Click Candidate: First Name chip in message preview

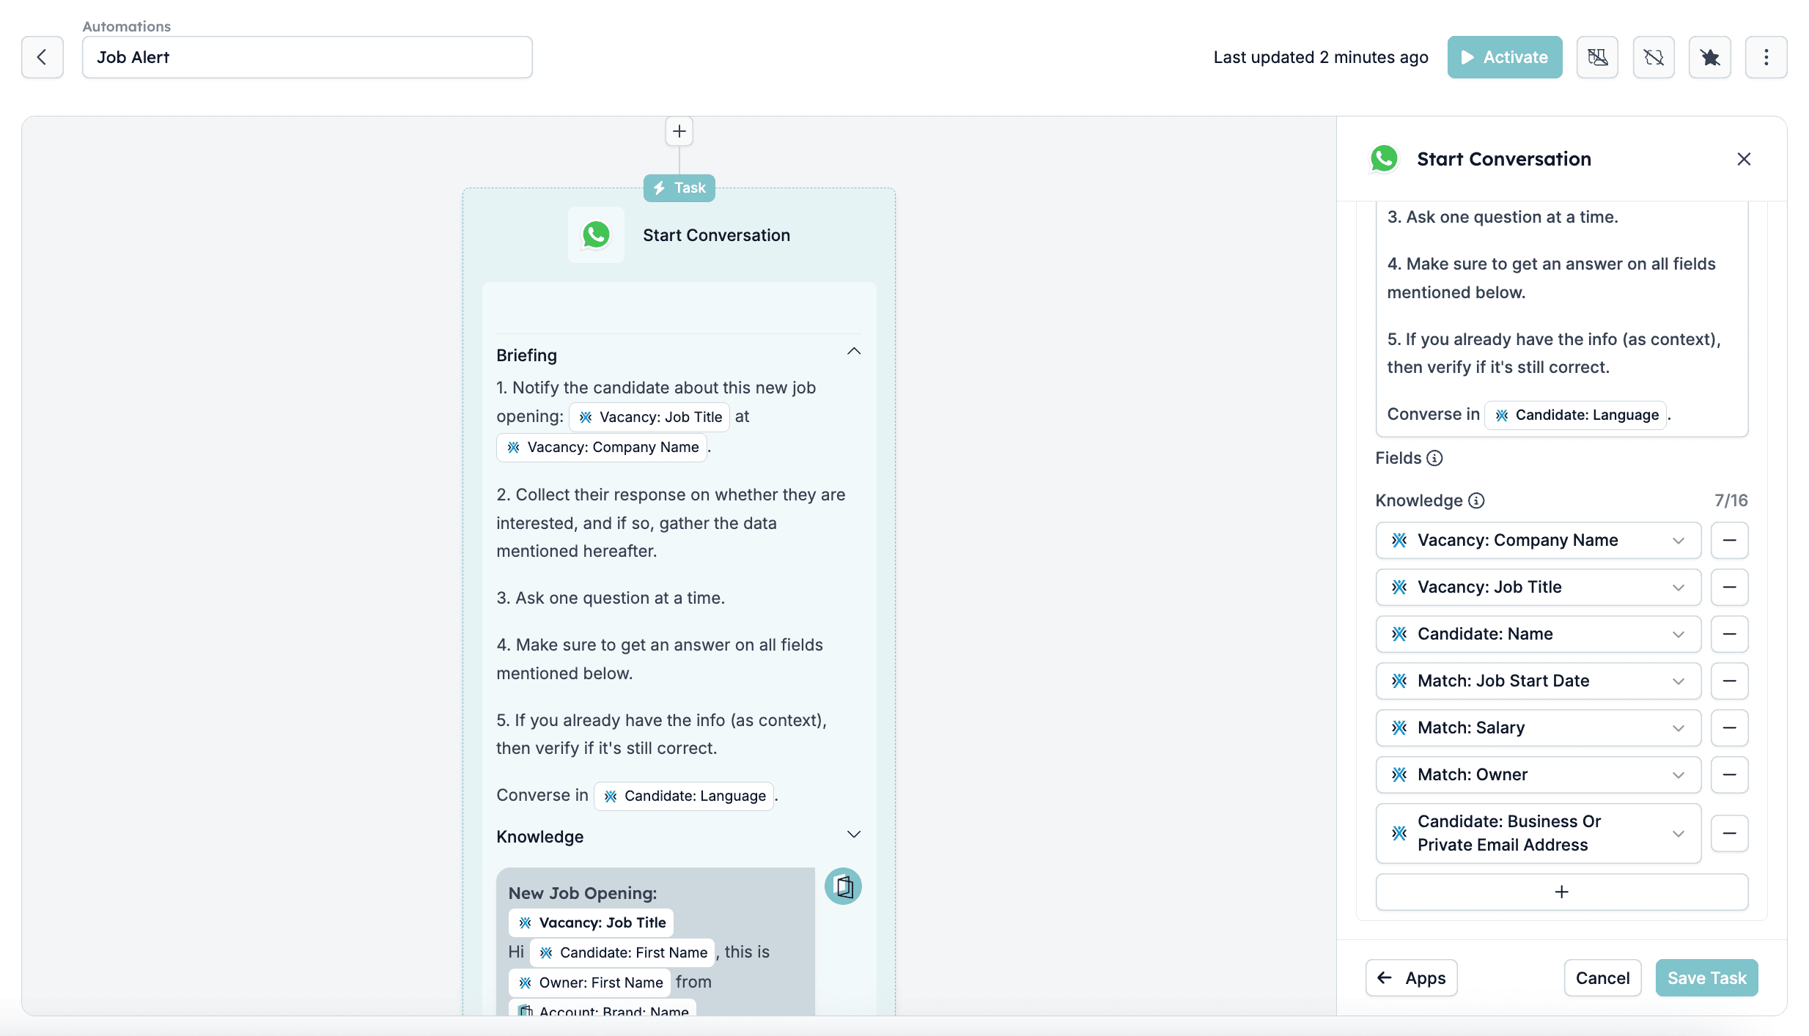click(x=622, y=952)
